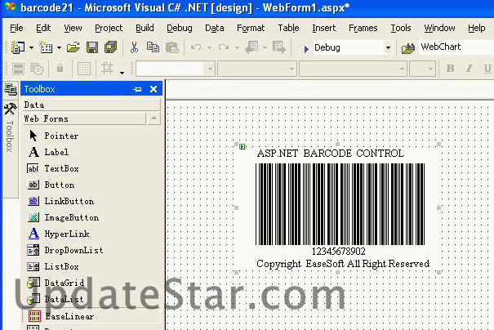
Task: Click the New Project toolbar icon
Action: 18,47
